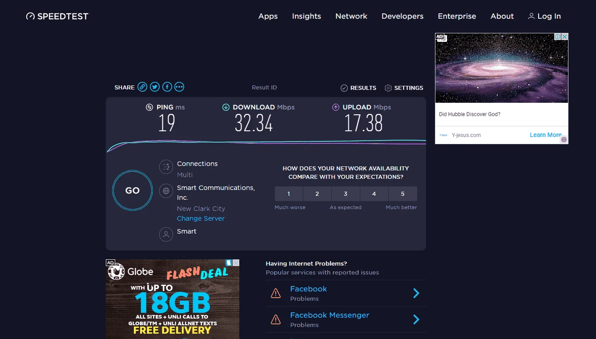Click the Multi connection mode text

(185, 175)
